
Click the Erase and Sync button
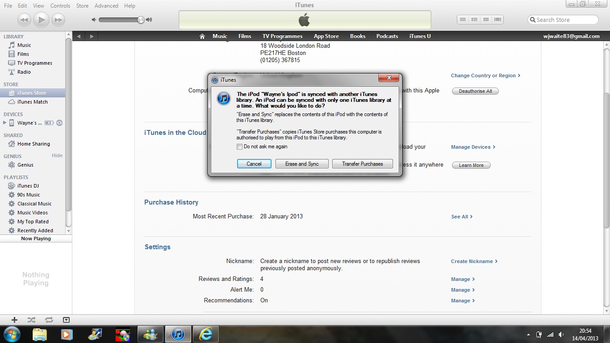pos(302,164)
